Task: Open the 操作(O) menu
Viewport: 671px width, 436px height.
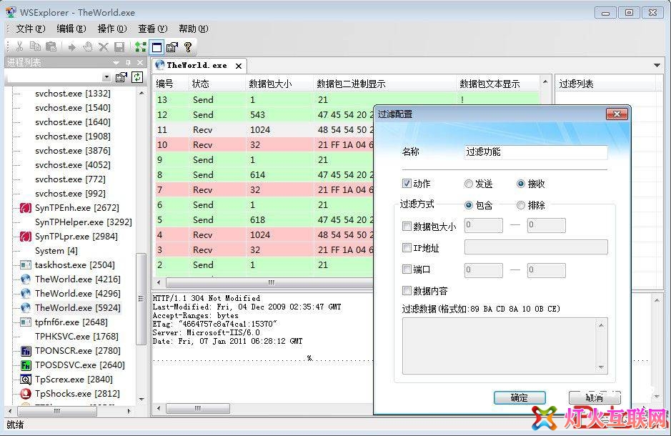Action: (x=112, y=29)
